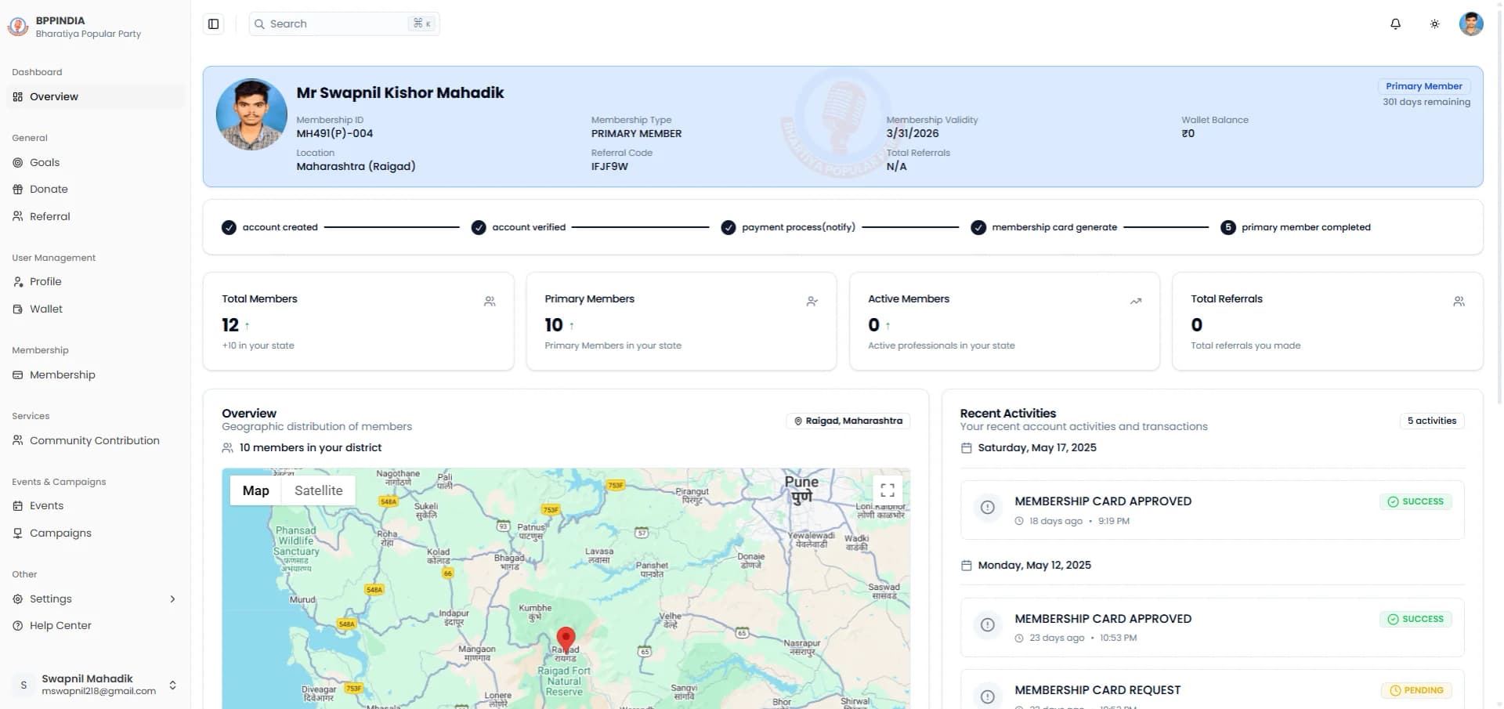Click the Total Members card people icon
This screenshot has height=709, width=1504.
coord(490,302)
